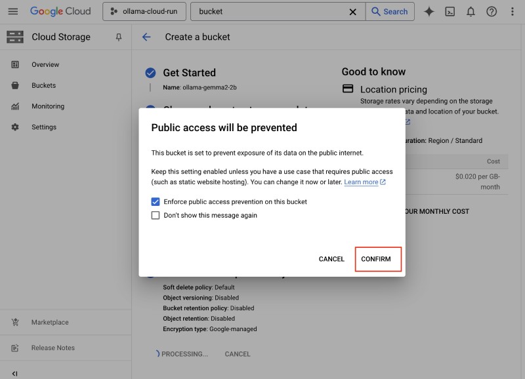Viewport: 525px width, 379px height.
Task: Pin the Cloud Storage sidebar
Action: click(119, 37)
